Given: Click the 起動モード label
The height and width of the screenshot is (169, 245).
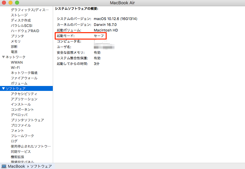Looking at the screenshot, I should coord(66,36).
